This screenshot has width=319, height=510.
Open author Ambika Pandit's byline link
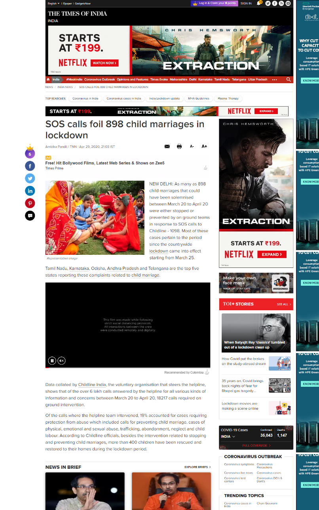pos(57,147)
